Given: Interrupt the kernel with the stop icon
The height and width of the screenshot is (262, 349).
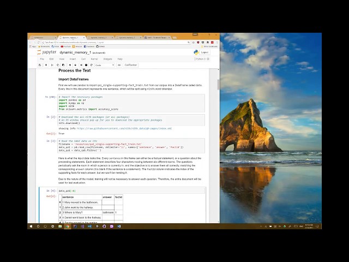Looking at the screenshot, I should pyautogui.click(x=86, y=65).
